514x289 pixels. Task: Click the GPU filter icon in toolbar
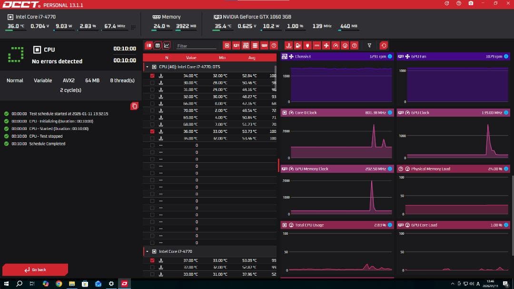point(236,46)
